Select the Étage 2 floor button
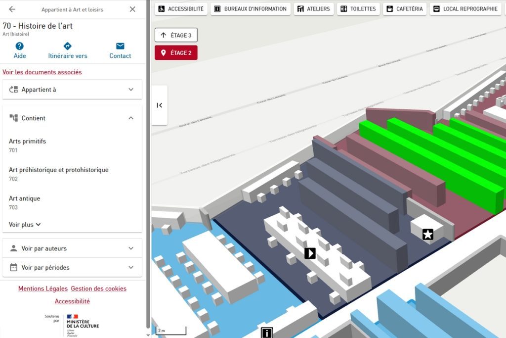The image size is (506, 338). (x=176, y=53)
